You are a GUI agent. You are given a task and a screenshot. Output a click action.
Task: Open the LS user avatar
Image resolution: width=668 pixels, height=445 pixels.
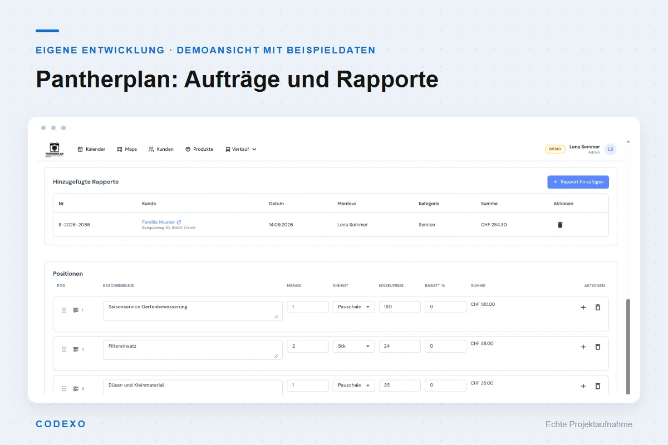pos(611,149)
